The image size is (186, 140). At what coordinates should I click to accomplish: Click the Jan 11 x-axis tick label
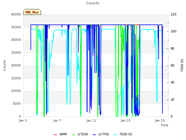click(91, 120)
